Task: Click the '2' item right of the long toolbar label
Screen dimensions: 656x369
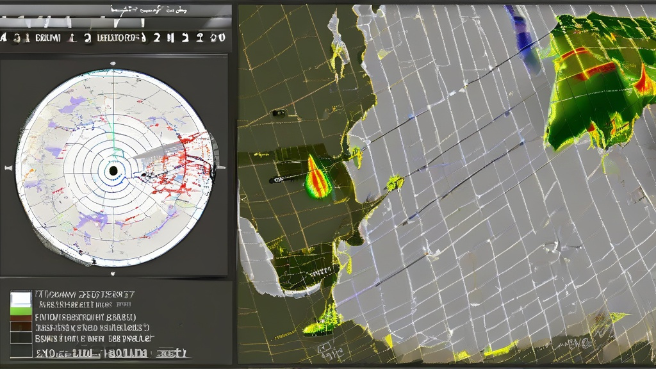Action: pos(157,38)
